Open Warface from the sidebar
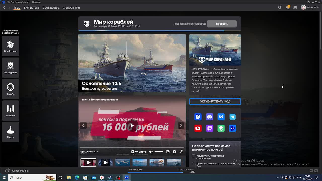 10,110
